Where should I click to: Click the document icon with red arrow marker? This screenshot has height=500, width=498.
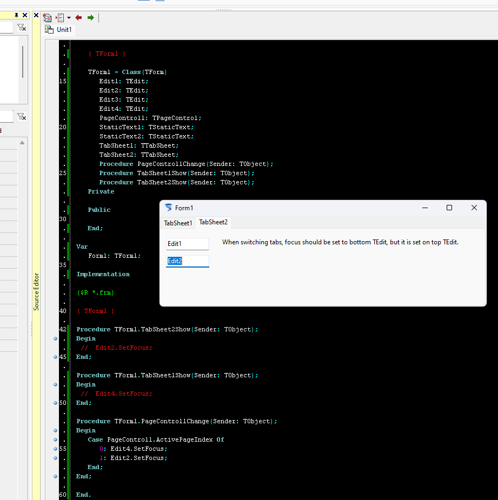coord(61,17)
